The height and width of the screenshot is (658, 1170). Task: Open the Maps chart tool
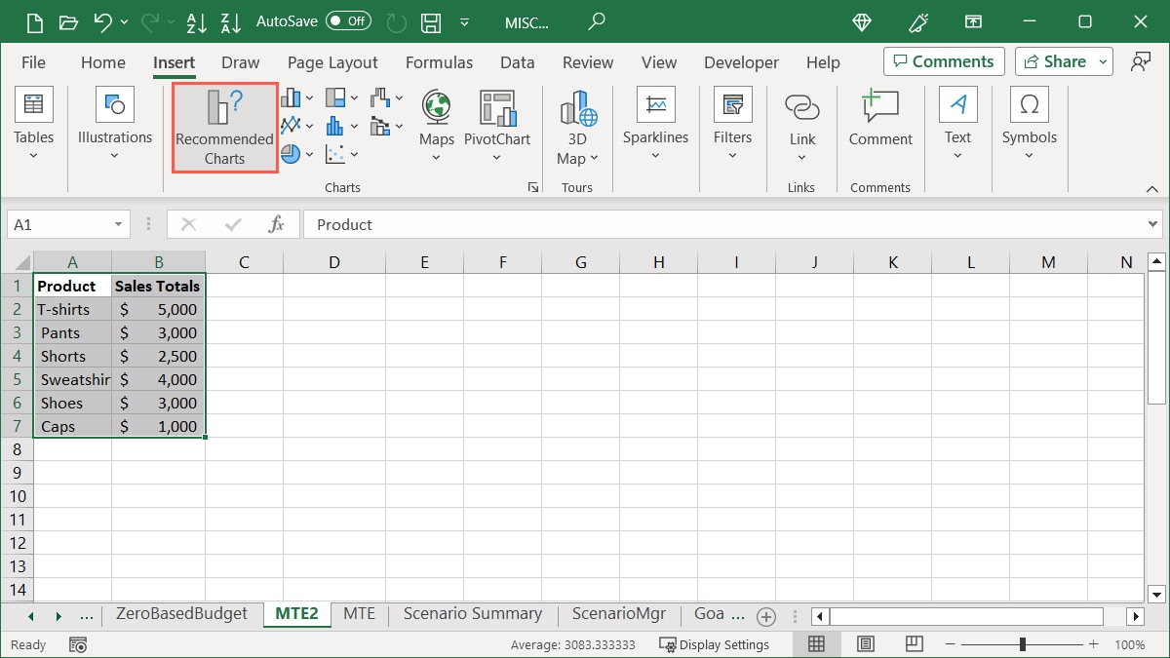(436, 117)
